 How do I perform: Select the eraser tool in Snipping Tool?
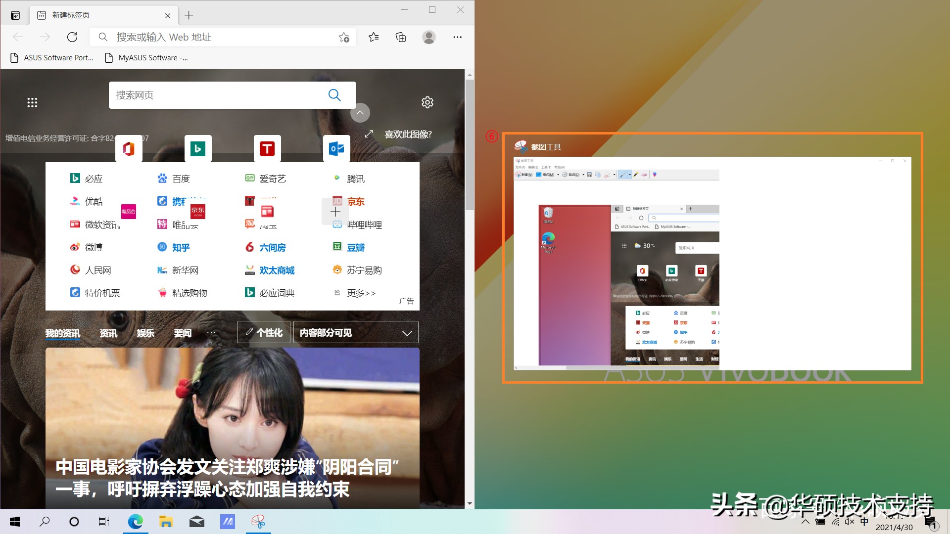(x=645, y=175)
